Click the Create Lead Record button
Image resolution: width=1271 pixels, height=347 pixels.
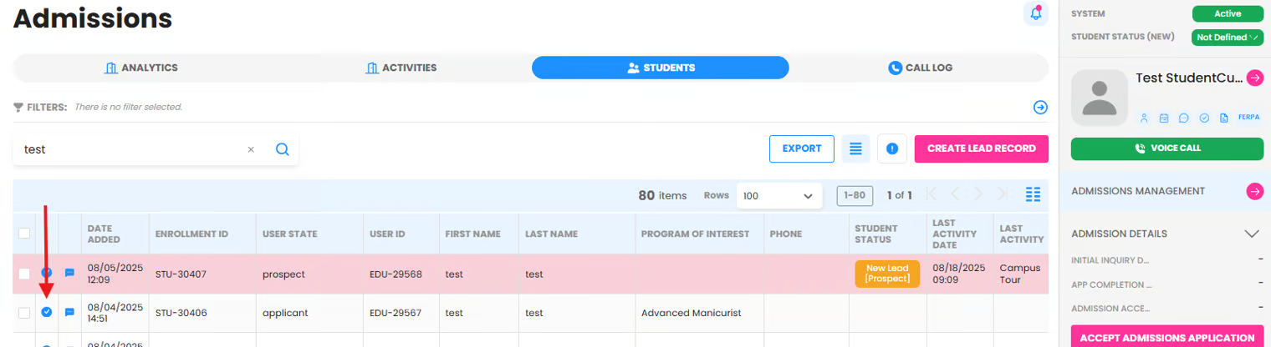coord(981,148)
